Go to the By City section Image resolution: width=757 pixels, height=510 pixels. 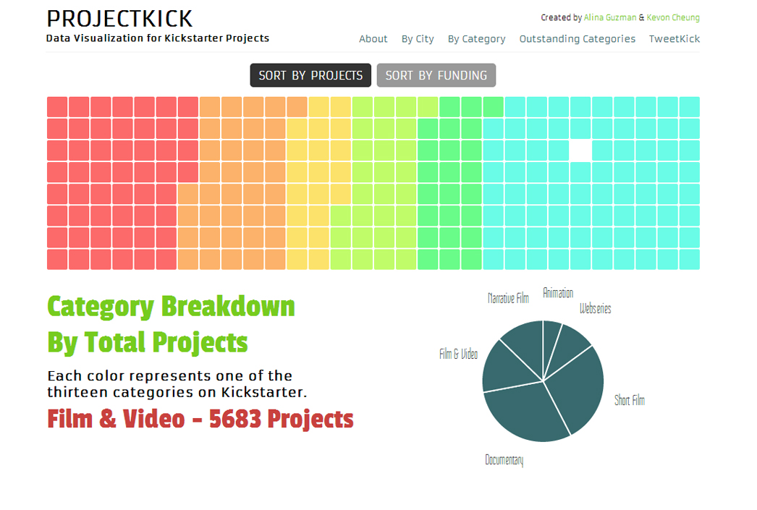coord(418,39)
